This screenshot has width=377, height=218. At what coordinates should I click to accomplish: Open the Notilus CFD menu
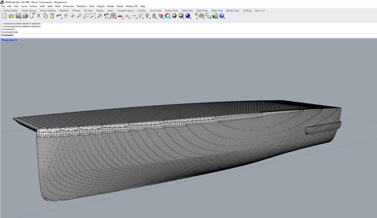pos(132,6)
